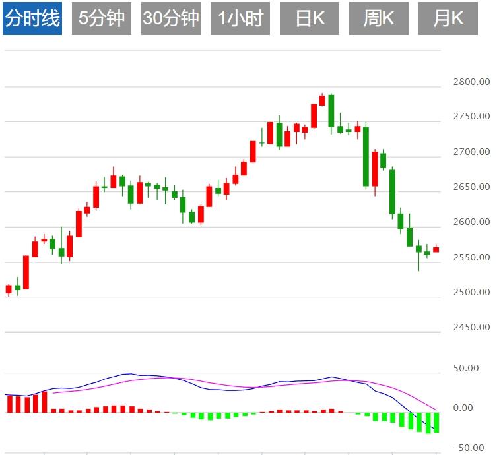Click the -50.00 MACD axis label
This screenshot has height=455, width=501.
pyautogui.click(x=475, y=448)
